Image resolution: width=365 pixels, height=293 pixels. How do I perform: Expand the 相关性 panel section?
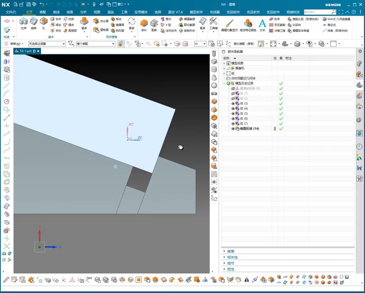coord(233,257)
